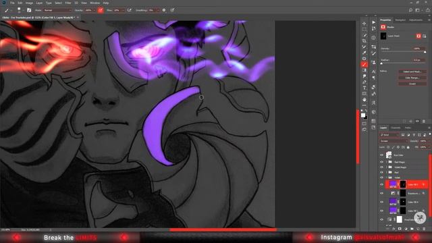The height and width of the screenshot is (243, 432).
Task: Hide the Color Fill 4 layer
Action: coord(382,202)
